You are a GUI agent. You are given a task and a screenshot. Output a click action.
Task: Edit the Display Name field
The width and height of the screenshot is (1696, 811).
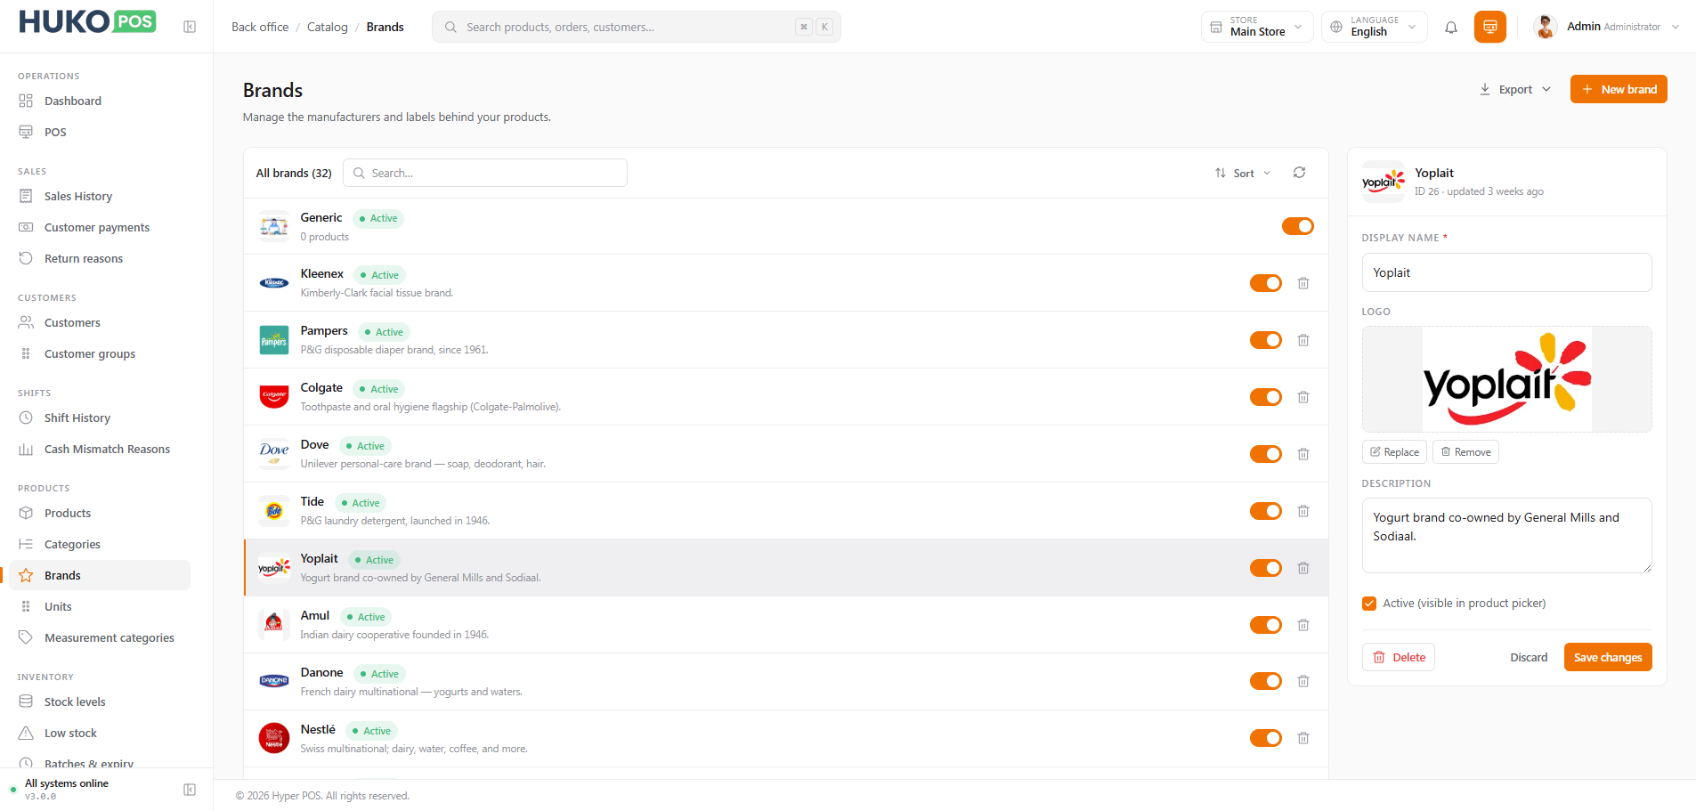[x=1506, y=272]
